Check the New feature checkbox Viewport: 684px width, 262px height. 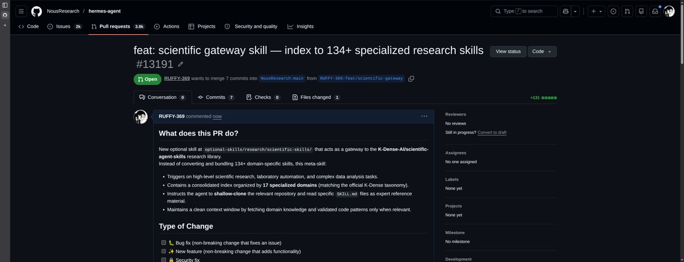(164, 251)
